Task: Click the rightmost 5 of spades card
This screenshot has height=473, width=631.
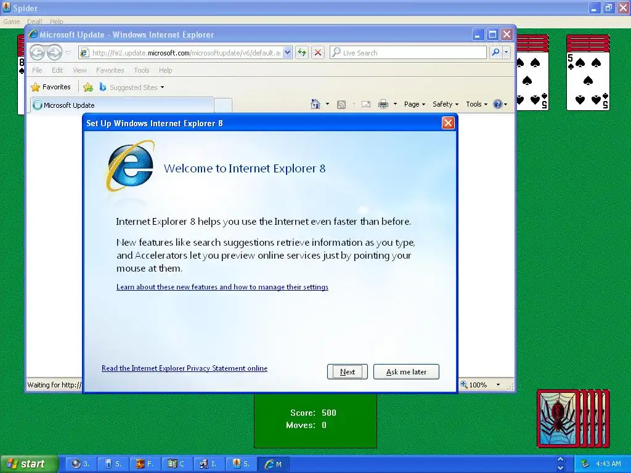Action: coord(588,81)
